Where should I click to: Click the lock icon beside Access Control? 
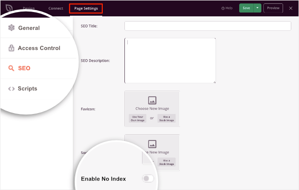click(11, 48)
